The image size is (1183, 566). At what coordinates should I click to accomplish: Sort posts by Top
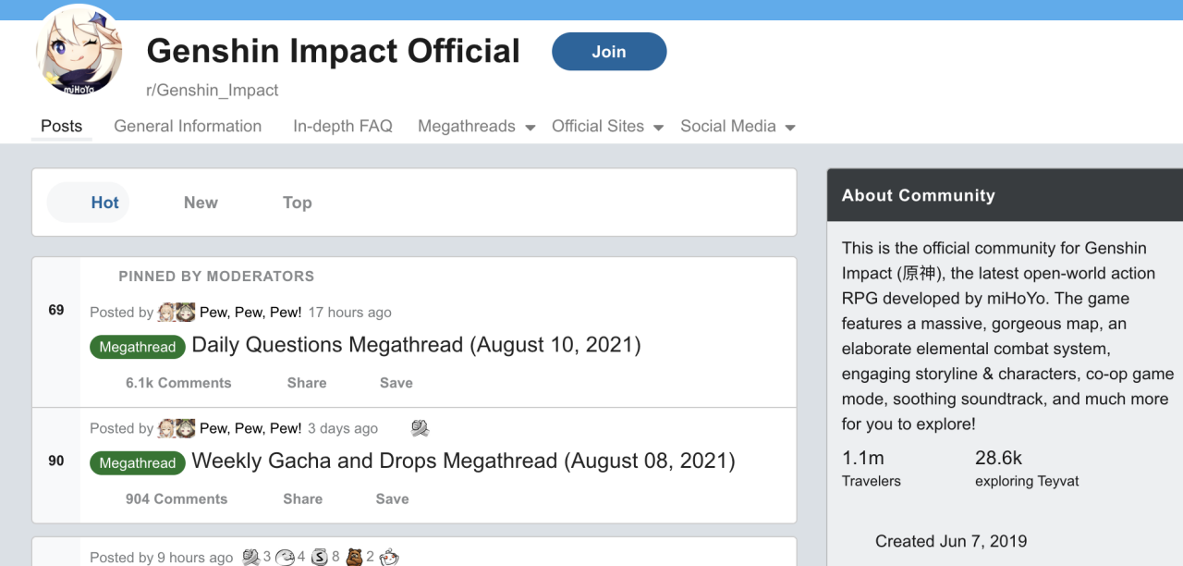coord(297,203)
